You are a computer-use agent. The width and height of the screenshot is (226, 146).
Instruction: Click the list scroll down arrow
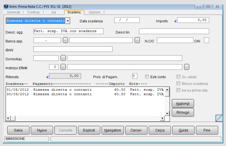[x=167, y=113]
